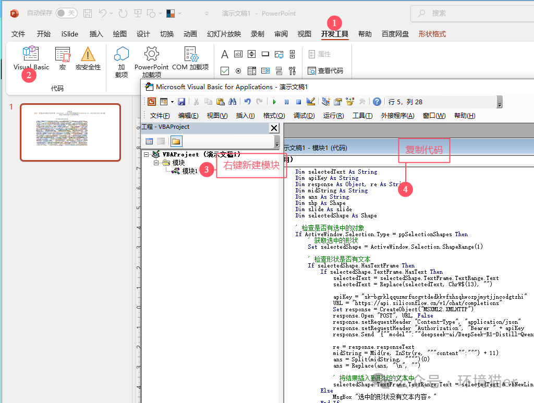Open COM 加载项 dialog
Image resolution: width=534 pixels, height=403 pixels.
[x=190, y=58]
